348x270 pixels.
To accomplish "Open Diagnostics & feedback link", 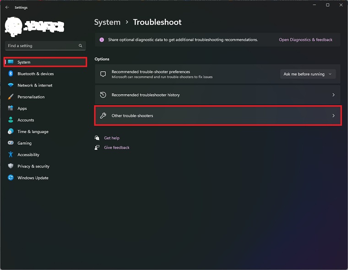I will click(x=305, y=40).
